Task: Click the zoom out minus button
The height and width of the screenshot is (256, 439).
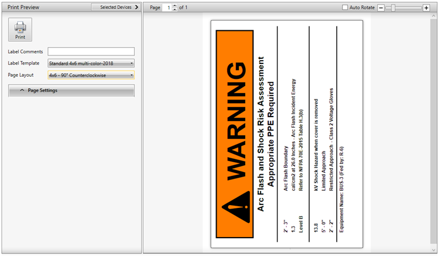Action: pyautogui.click(x=381, y=7)
